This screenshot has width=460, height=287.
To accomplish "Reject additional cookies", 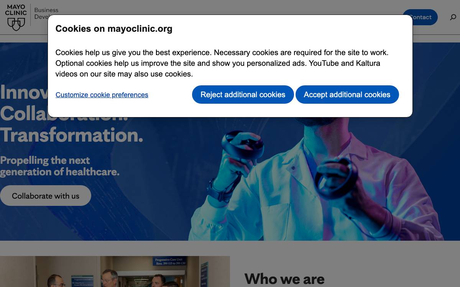I will point(243,95).
